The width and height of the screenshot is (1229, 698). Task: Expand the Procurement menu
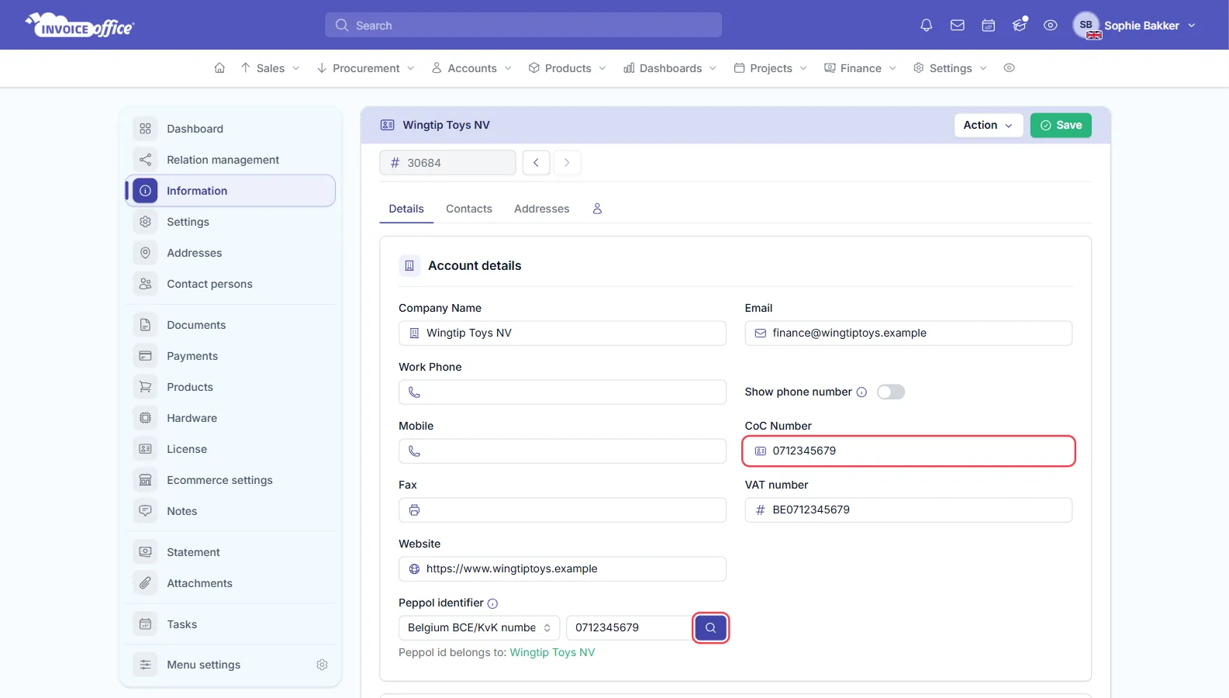point(365,68)
